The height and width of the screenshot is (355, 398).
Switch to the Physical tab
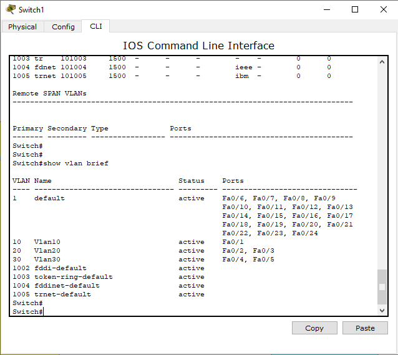click(22, 27)
